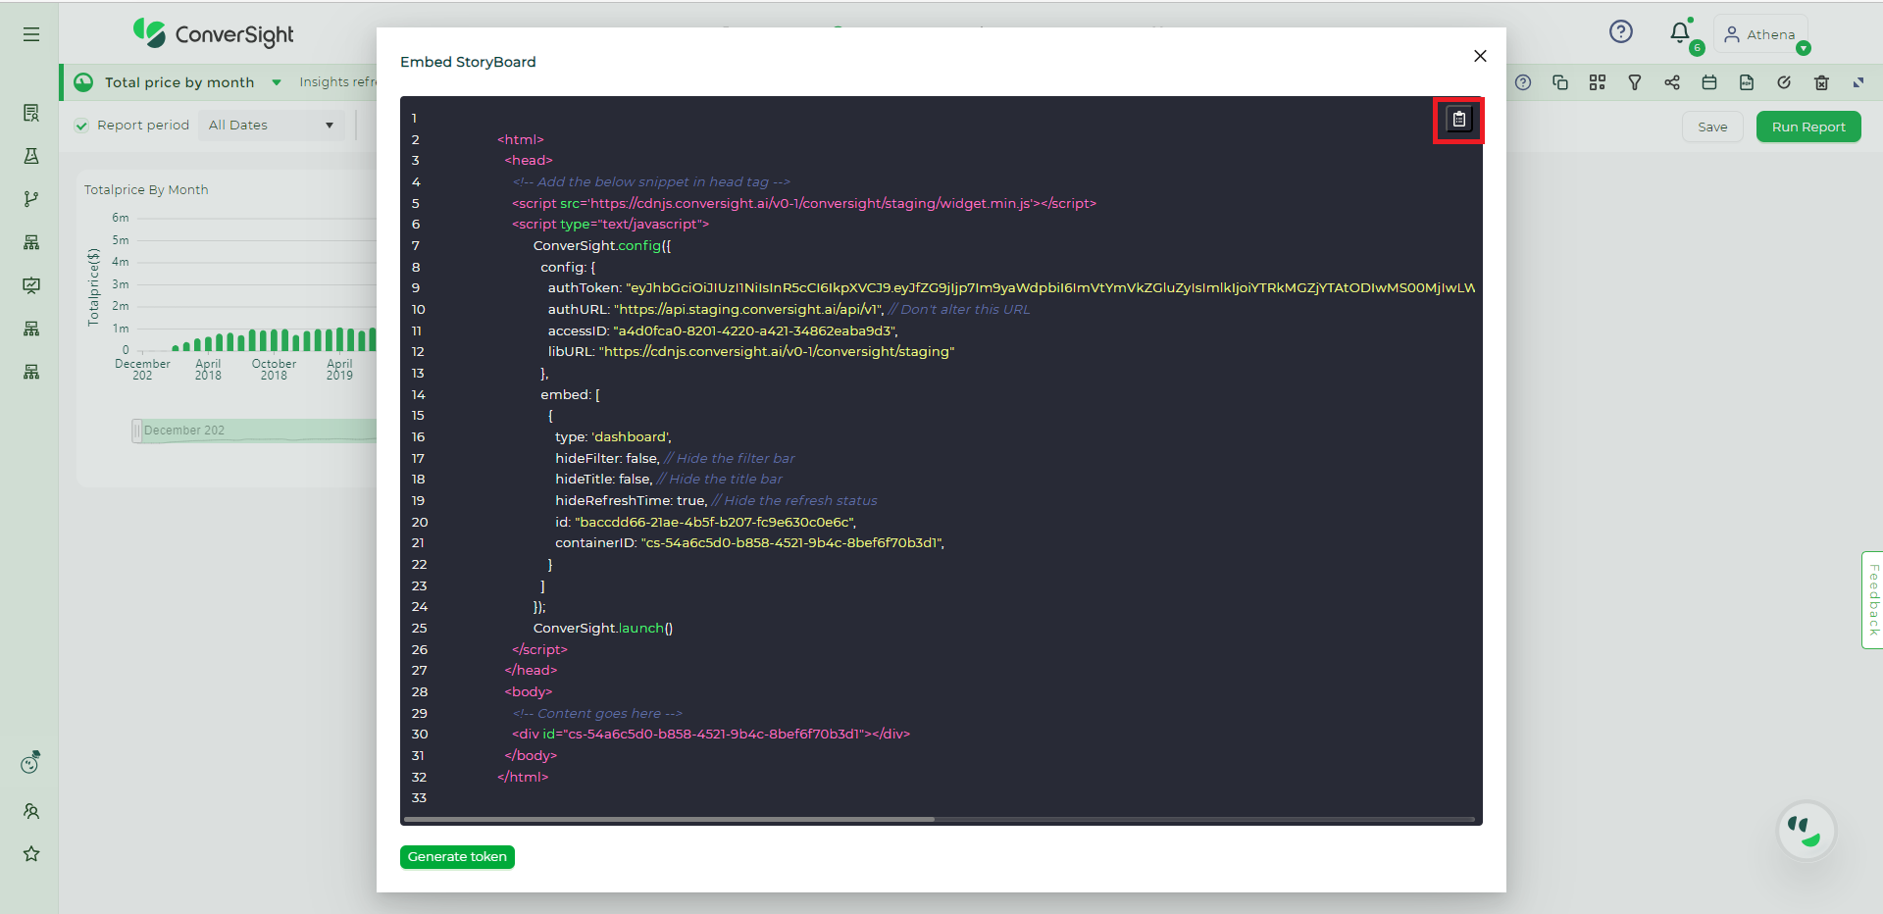Open the branch workflow sidebar icon
This screenshot has height=914, width=1883.
click(x=31, y=199)
